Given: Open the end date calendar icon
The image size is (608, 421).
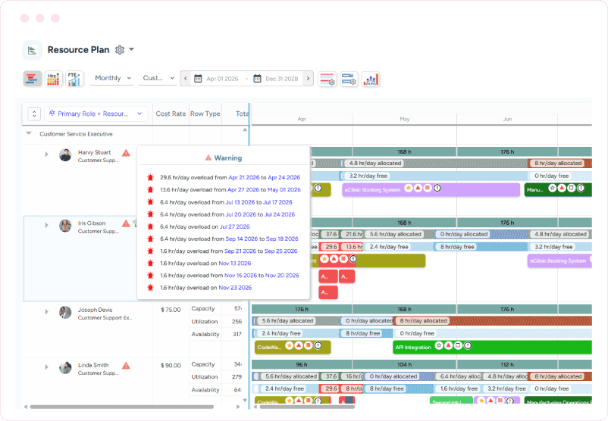Looking at the screenshot, I should pyautogui.click(x=257, y=79).
